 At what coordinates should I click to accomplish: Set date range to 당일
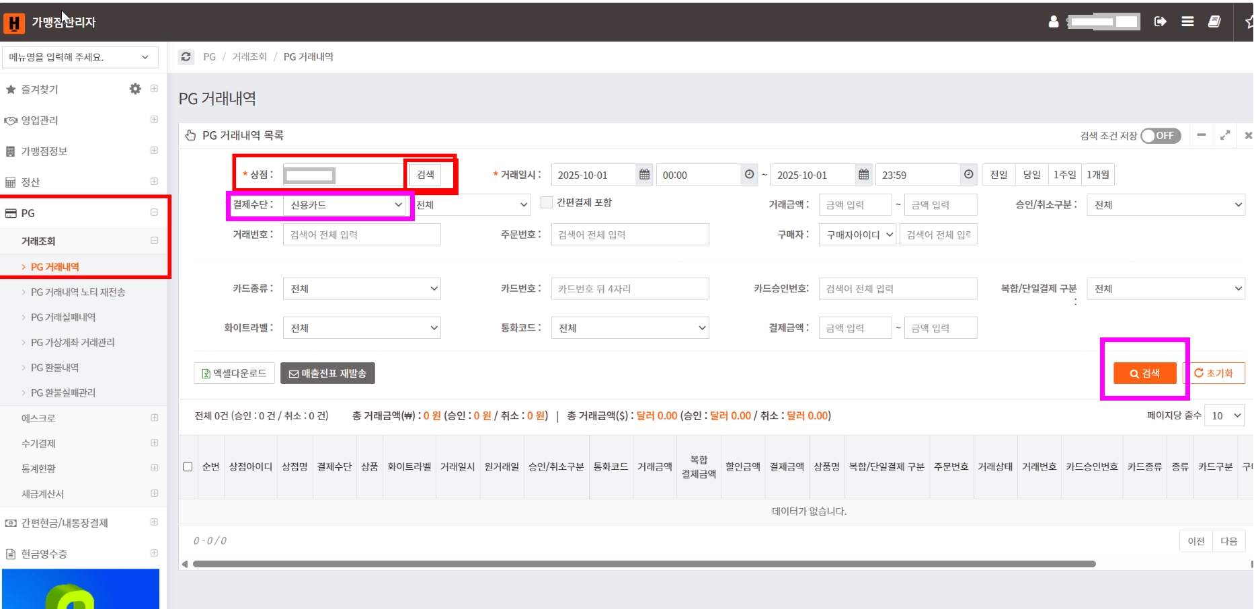1031,175
